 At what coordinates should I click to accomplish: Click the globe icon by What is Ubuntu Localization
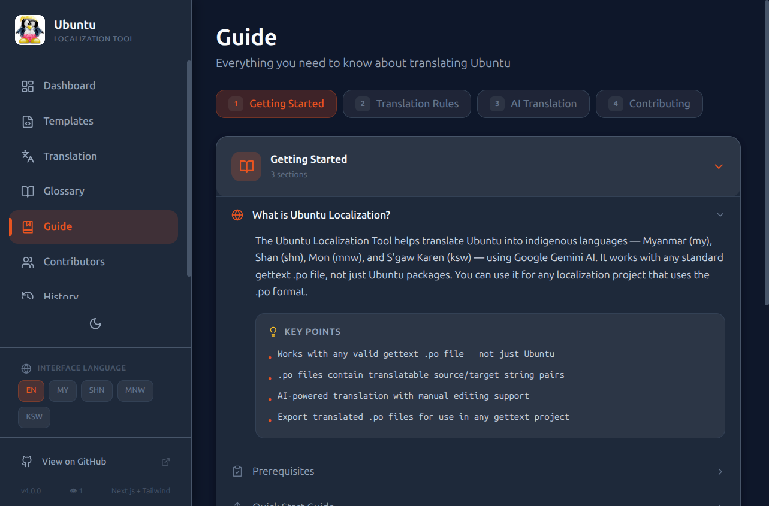(237, 215)
